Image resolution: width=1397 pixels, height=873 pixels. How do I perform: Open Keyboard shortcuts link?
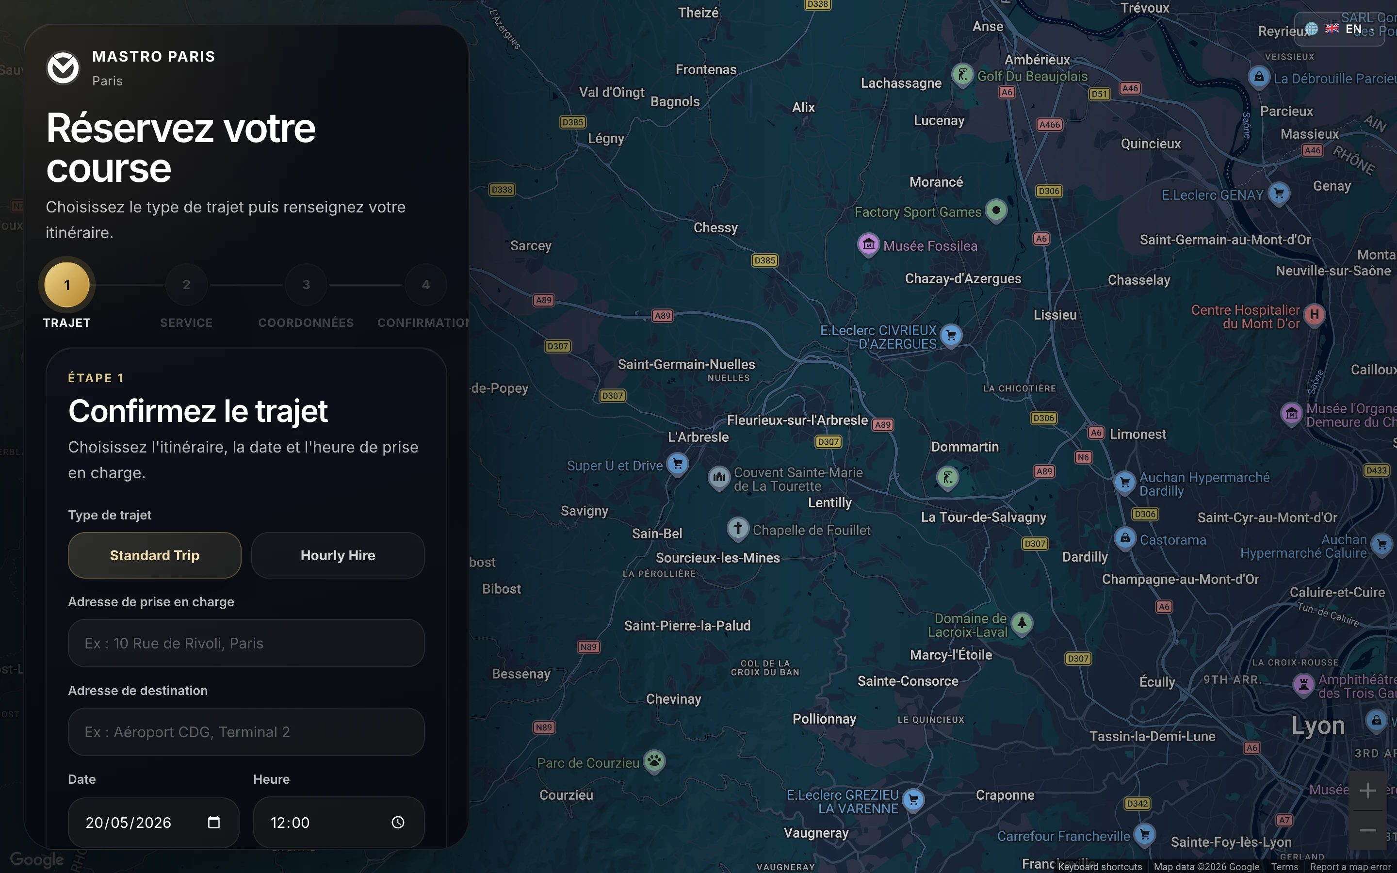tap(1100, 867)
